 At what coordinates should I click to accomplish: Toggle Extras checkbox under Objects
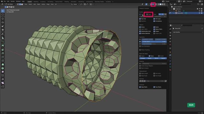tap(140, 27)
